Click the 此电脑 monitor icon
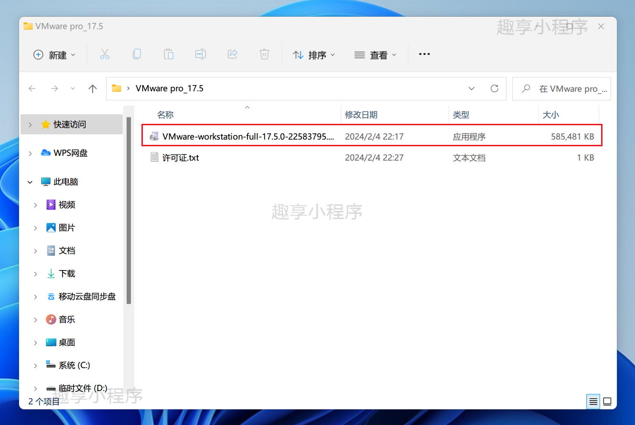635x425 pixels. pos(45,182)
